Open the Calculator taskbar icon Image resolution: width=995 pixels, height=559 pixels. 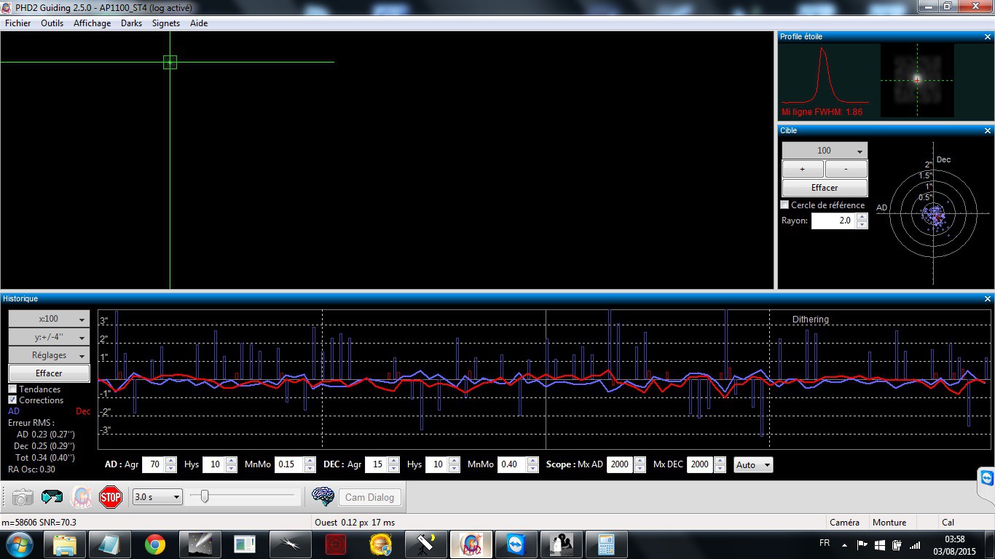(x=606, y=544)
